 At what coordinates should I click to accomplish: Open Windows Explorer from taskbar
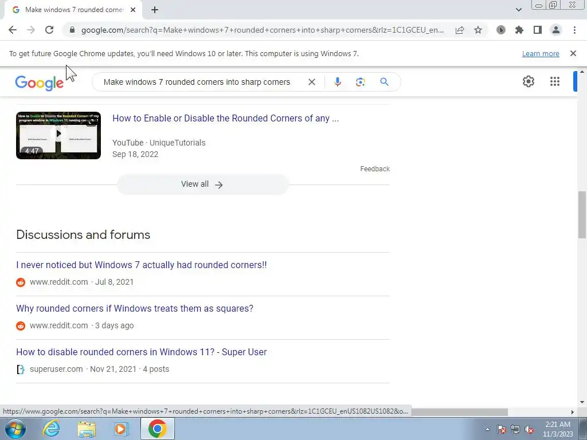[87, 429]
